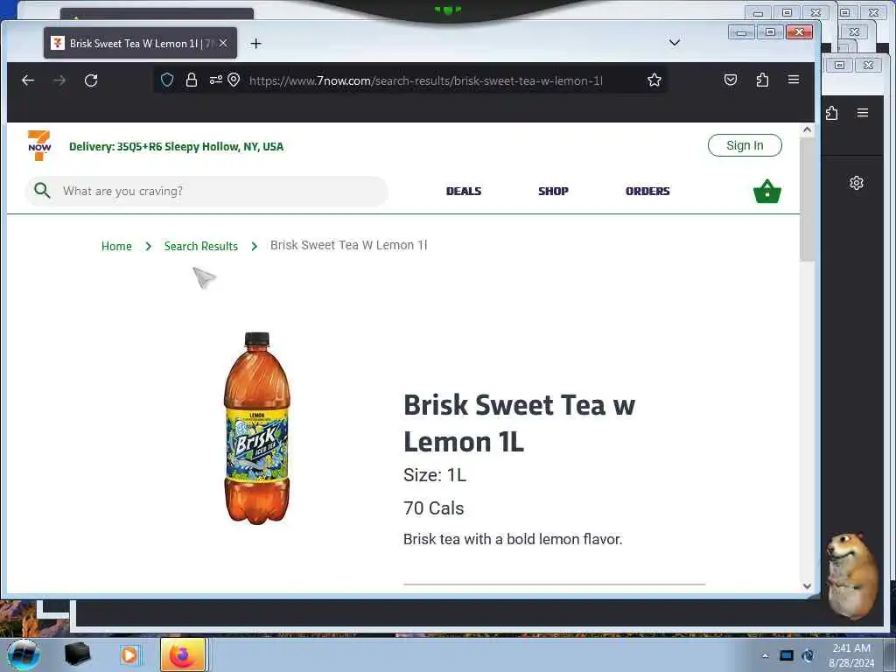The width and height of the screenshot is (896, 672).
Task: Click the Brisk bottle product image
Action: coord(256,428)
